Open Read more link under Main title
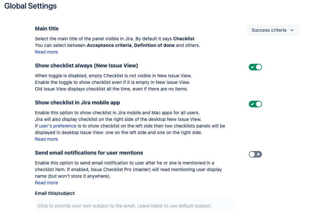 click(46, 52)
